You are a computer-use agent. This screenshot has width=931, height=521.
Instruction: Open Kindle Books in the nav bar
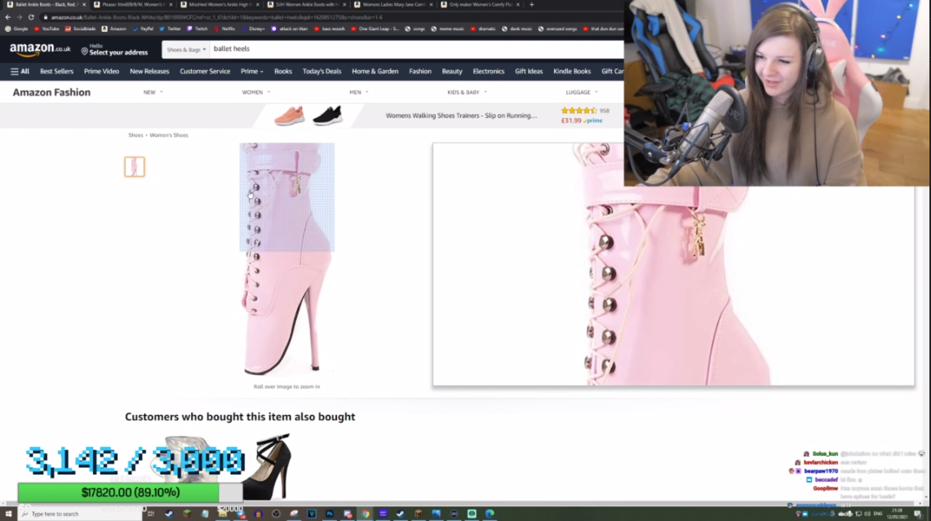click(x=572, y=71)
